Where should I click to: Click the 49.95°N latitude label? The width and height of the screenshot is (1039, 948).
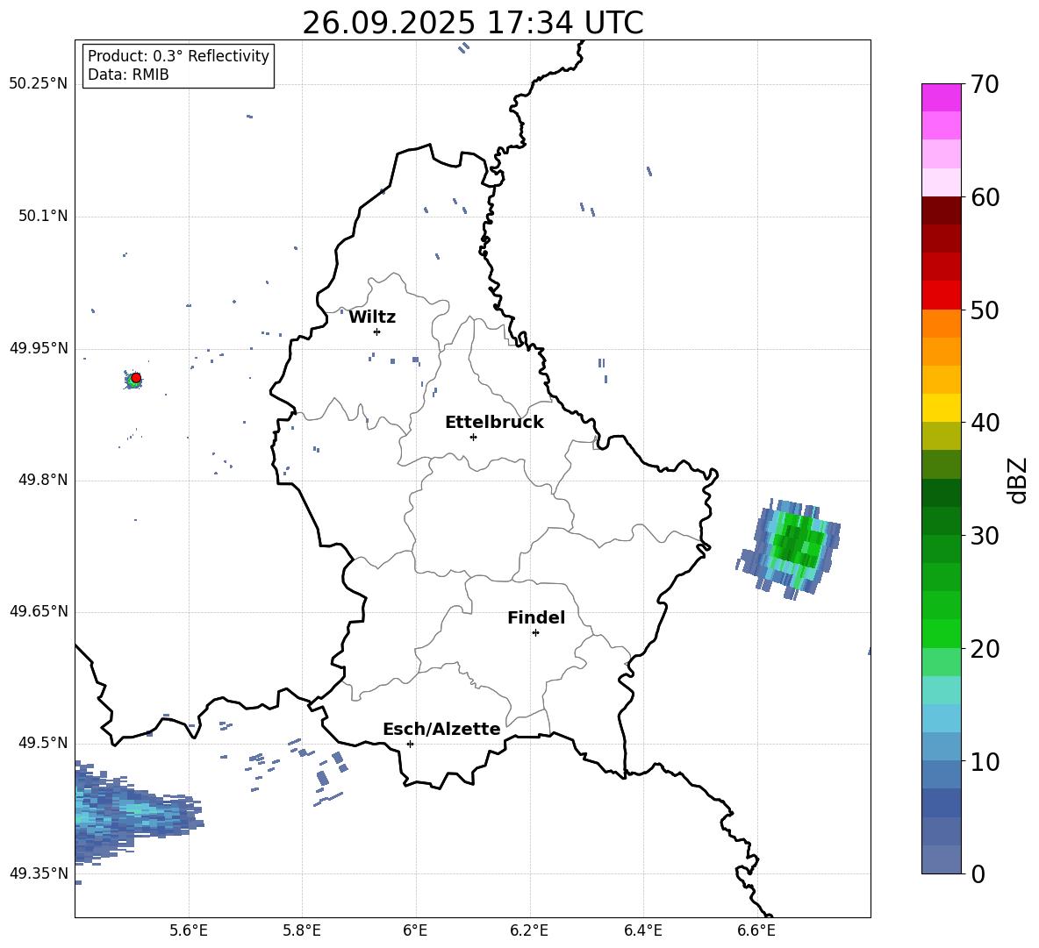(38, 348)
